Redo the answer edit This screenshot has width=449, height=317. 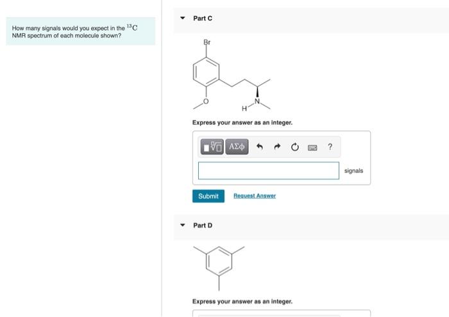[277, 147]
